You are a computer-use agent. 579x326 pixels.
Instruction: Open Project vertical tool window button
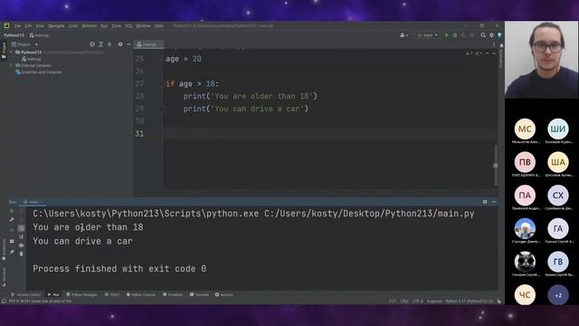[4, 51]
